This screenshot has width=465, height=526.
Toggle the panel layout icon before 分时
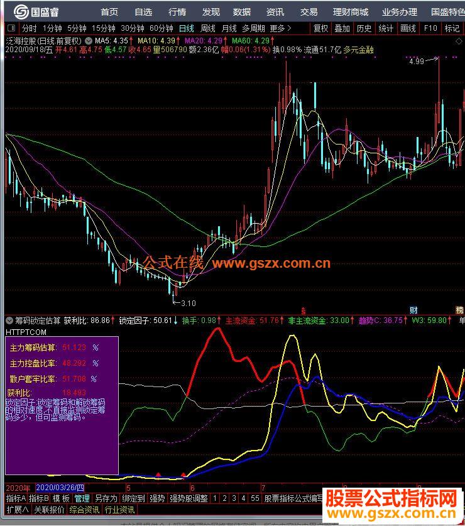pos(11,28)
